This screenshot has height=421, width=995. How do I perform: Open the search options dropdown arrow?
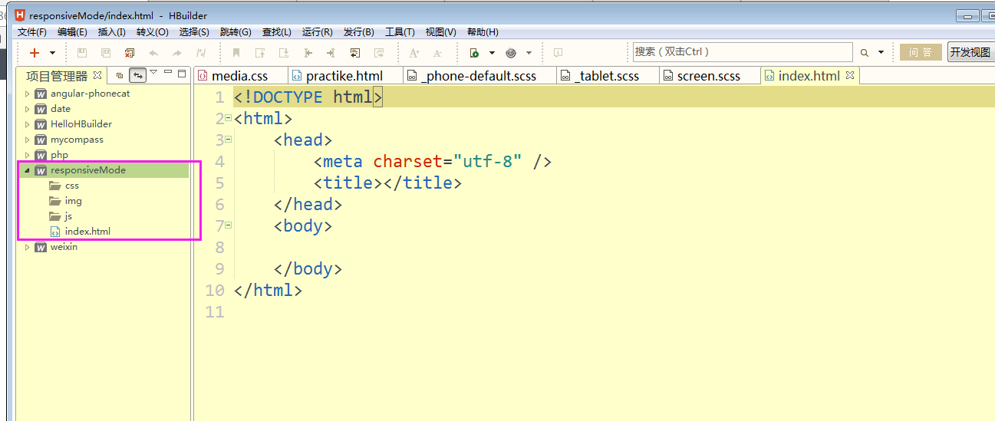point(881,53)
